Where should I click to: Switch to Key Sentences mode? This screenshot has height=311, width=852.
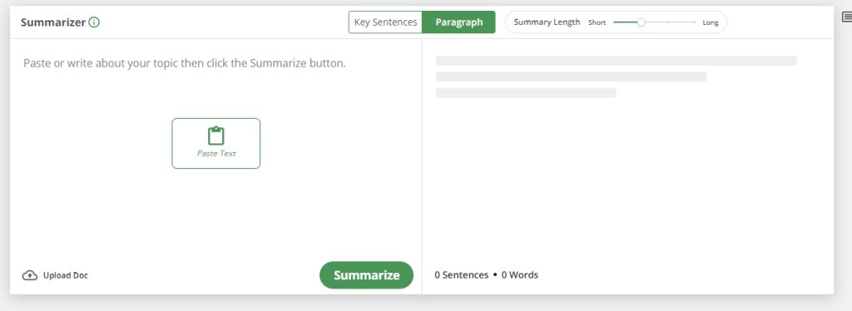385,22
